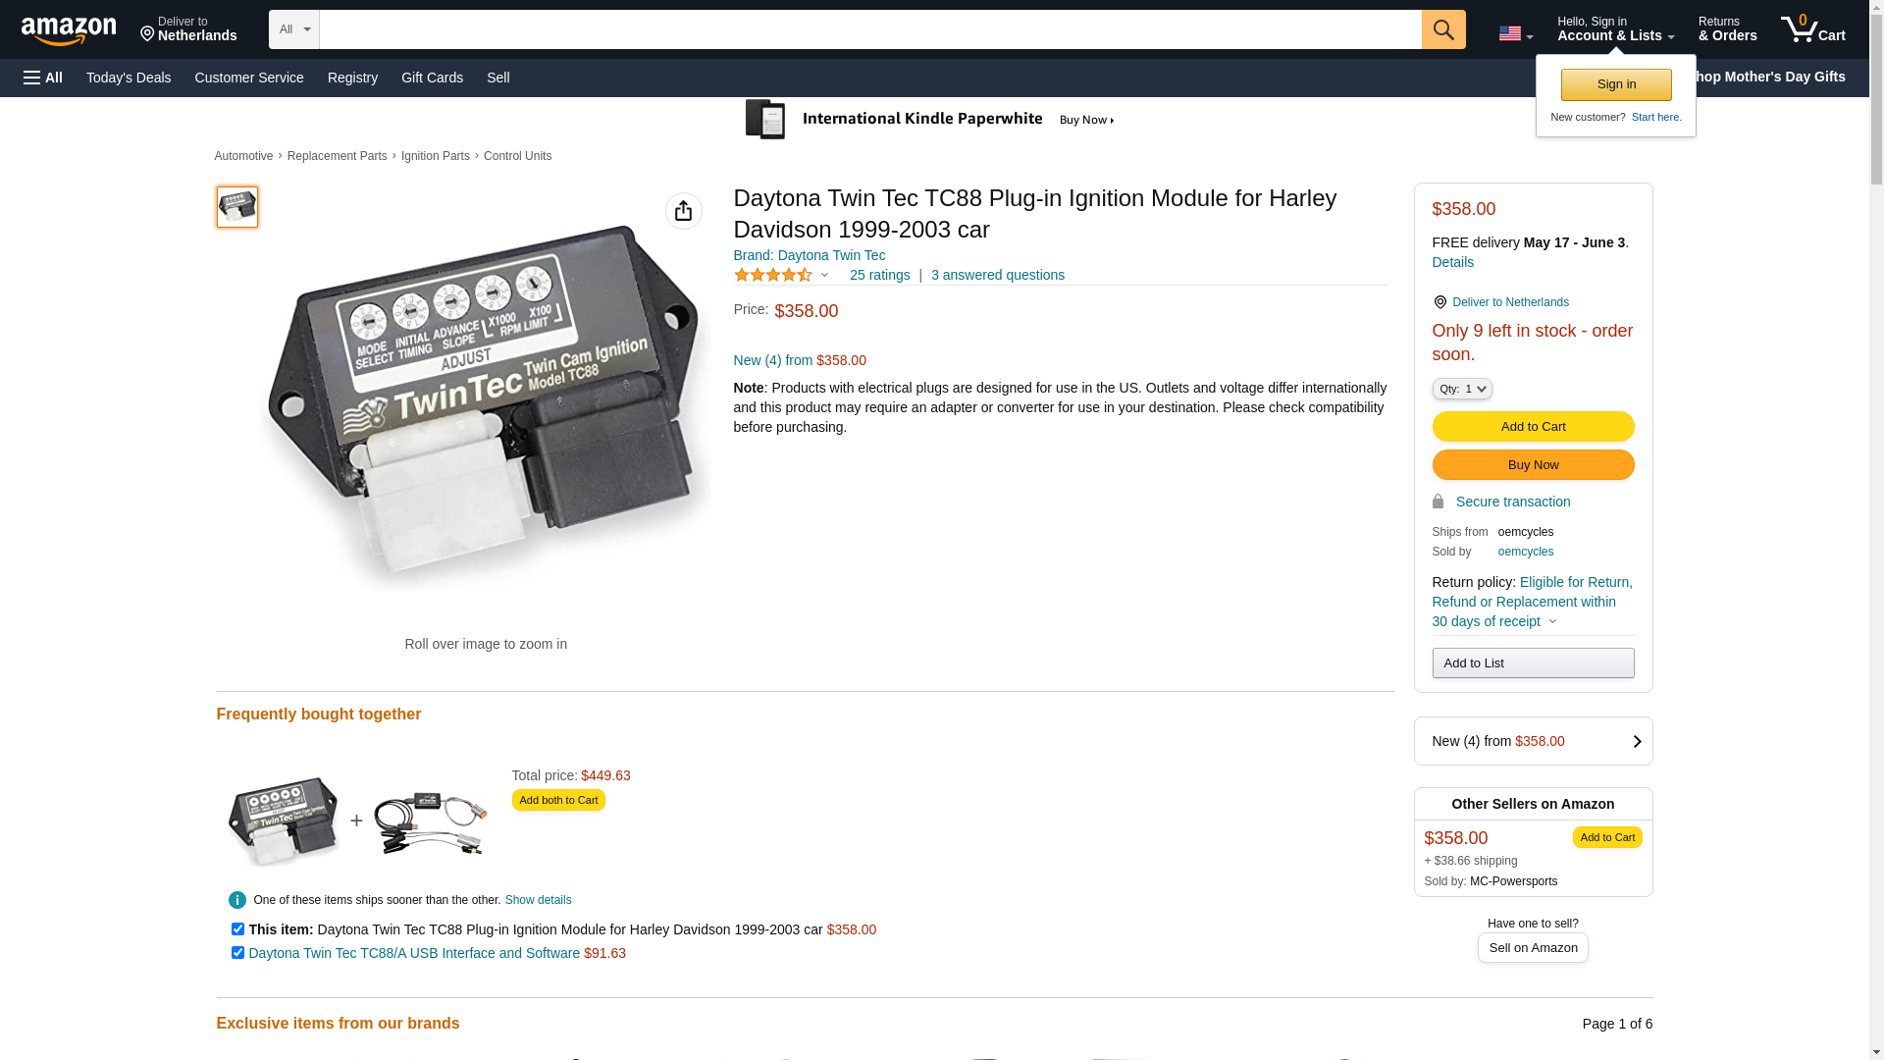
Task: Open the All hamburger menu
Action: [43, 78]
